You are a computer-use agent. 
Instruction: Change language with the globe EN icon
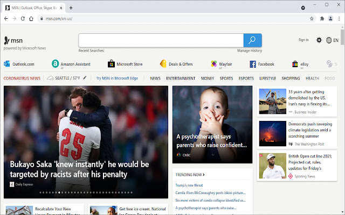332,40
